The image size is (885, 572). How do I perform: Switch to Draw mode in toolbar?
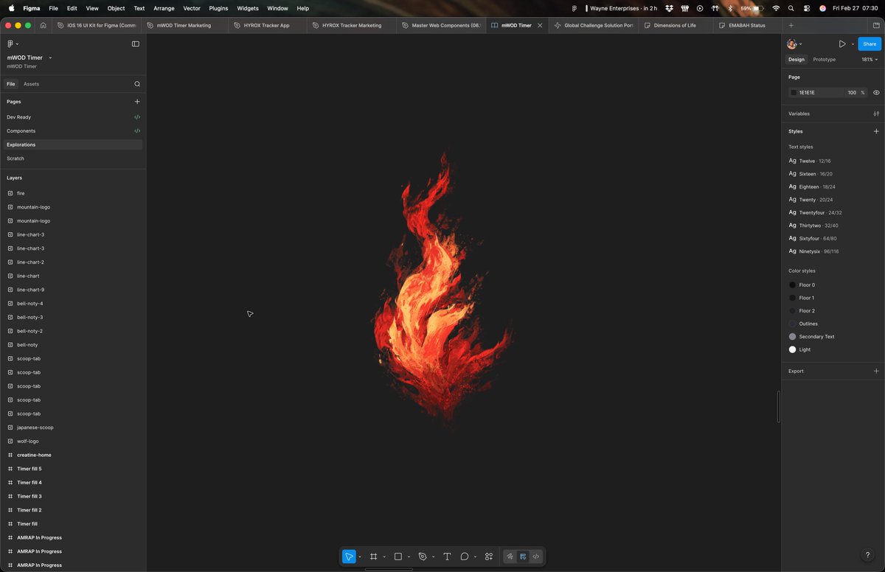pos(510,557)
